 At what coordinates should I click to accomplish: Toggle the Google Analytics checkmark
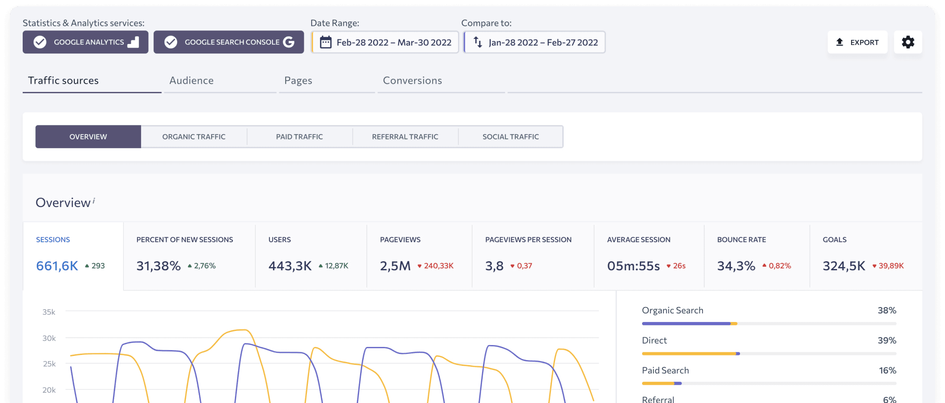tap(40, 42)
